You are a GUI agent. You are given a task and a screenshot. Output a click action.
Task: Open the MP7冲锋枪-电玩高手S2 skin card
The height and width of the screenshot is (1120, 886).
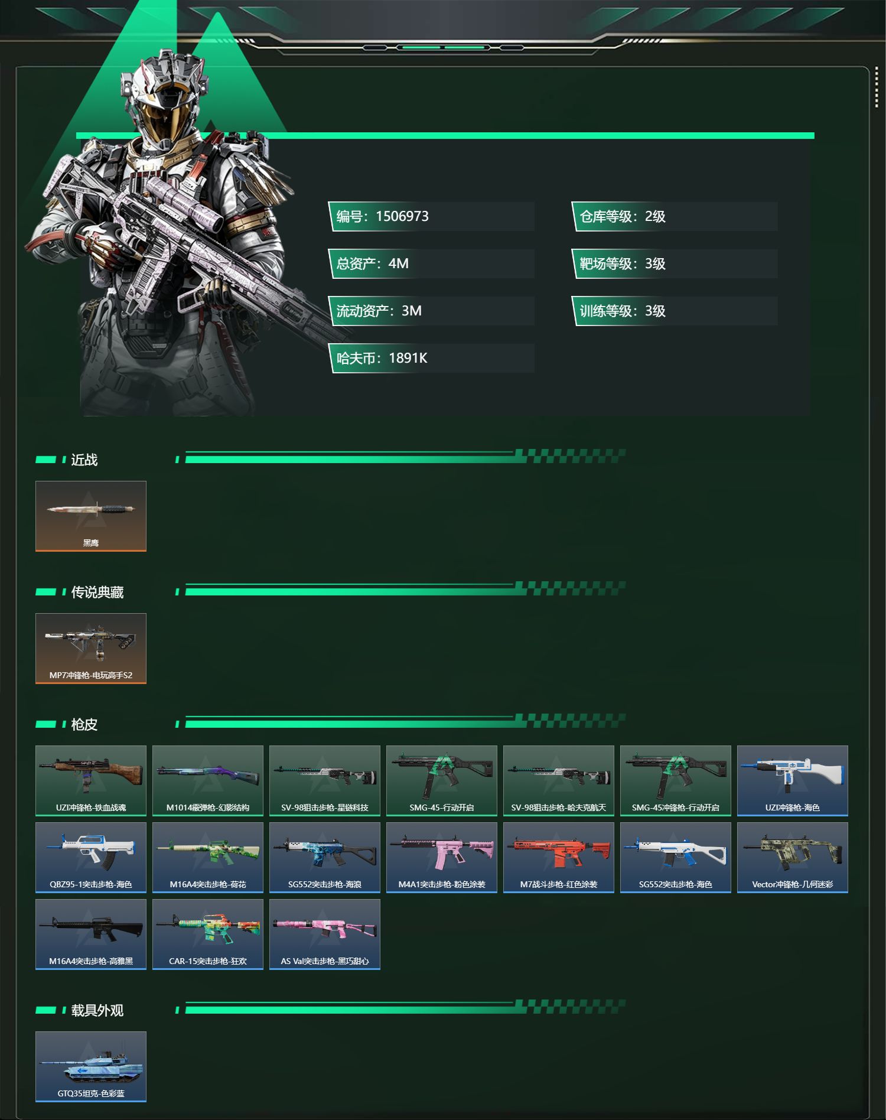(91, 649)
